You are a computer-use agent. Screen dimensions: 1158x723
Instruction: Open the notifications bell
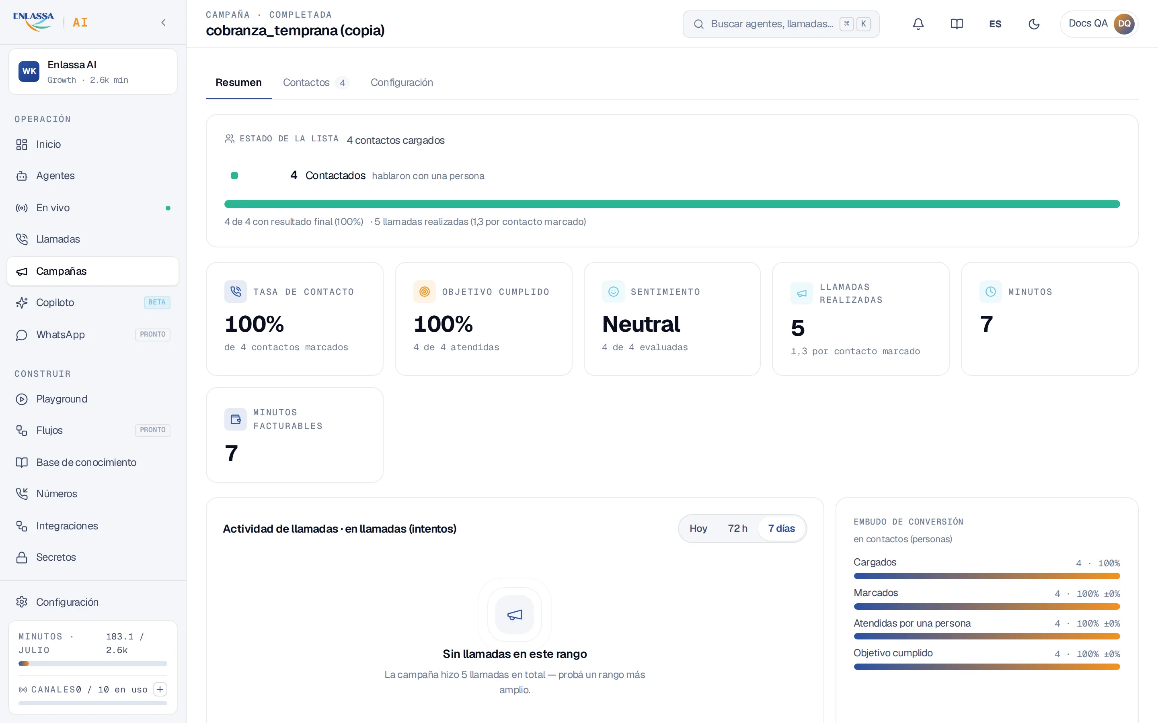coord(918,24)
